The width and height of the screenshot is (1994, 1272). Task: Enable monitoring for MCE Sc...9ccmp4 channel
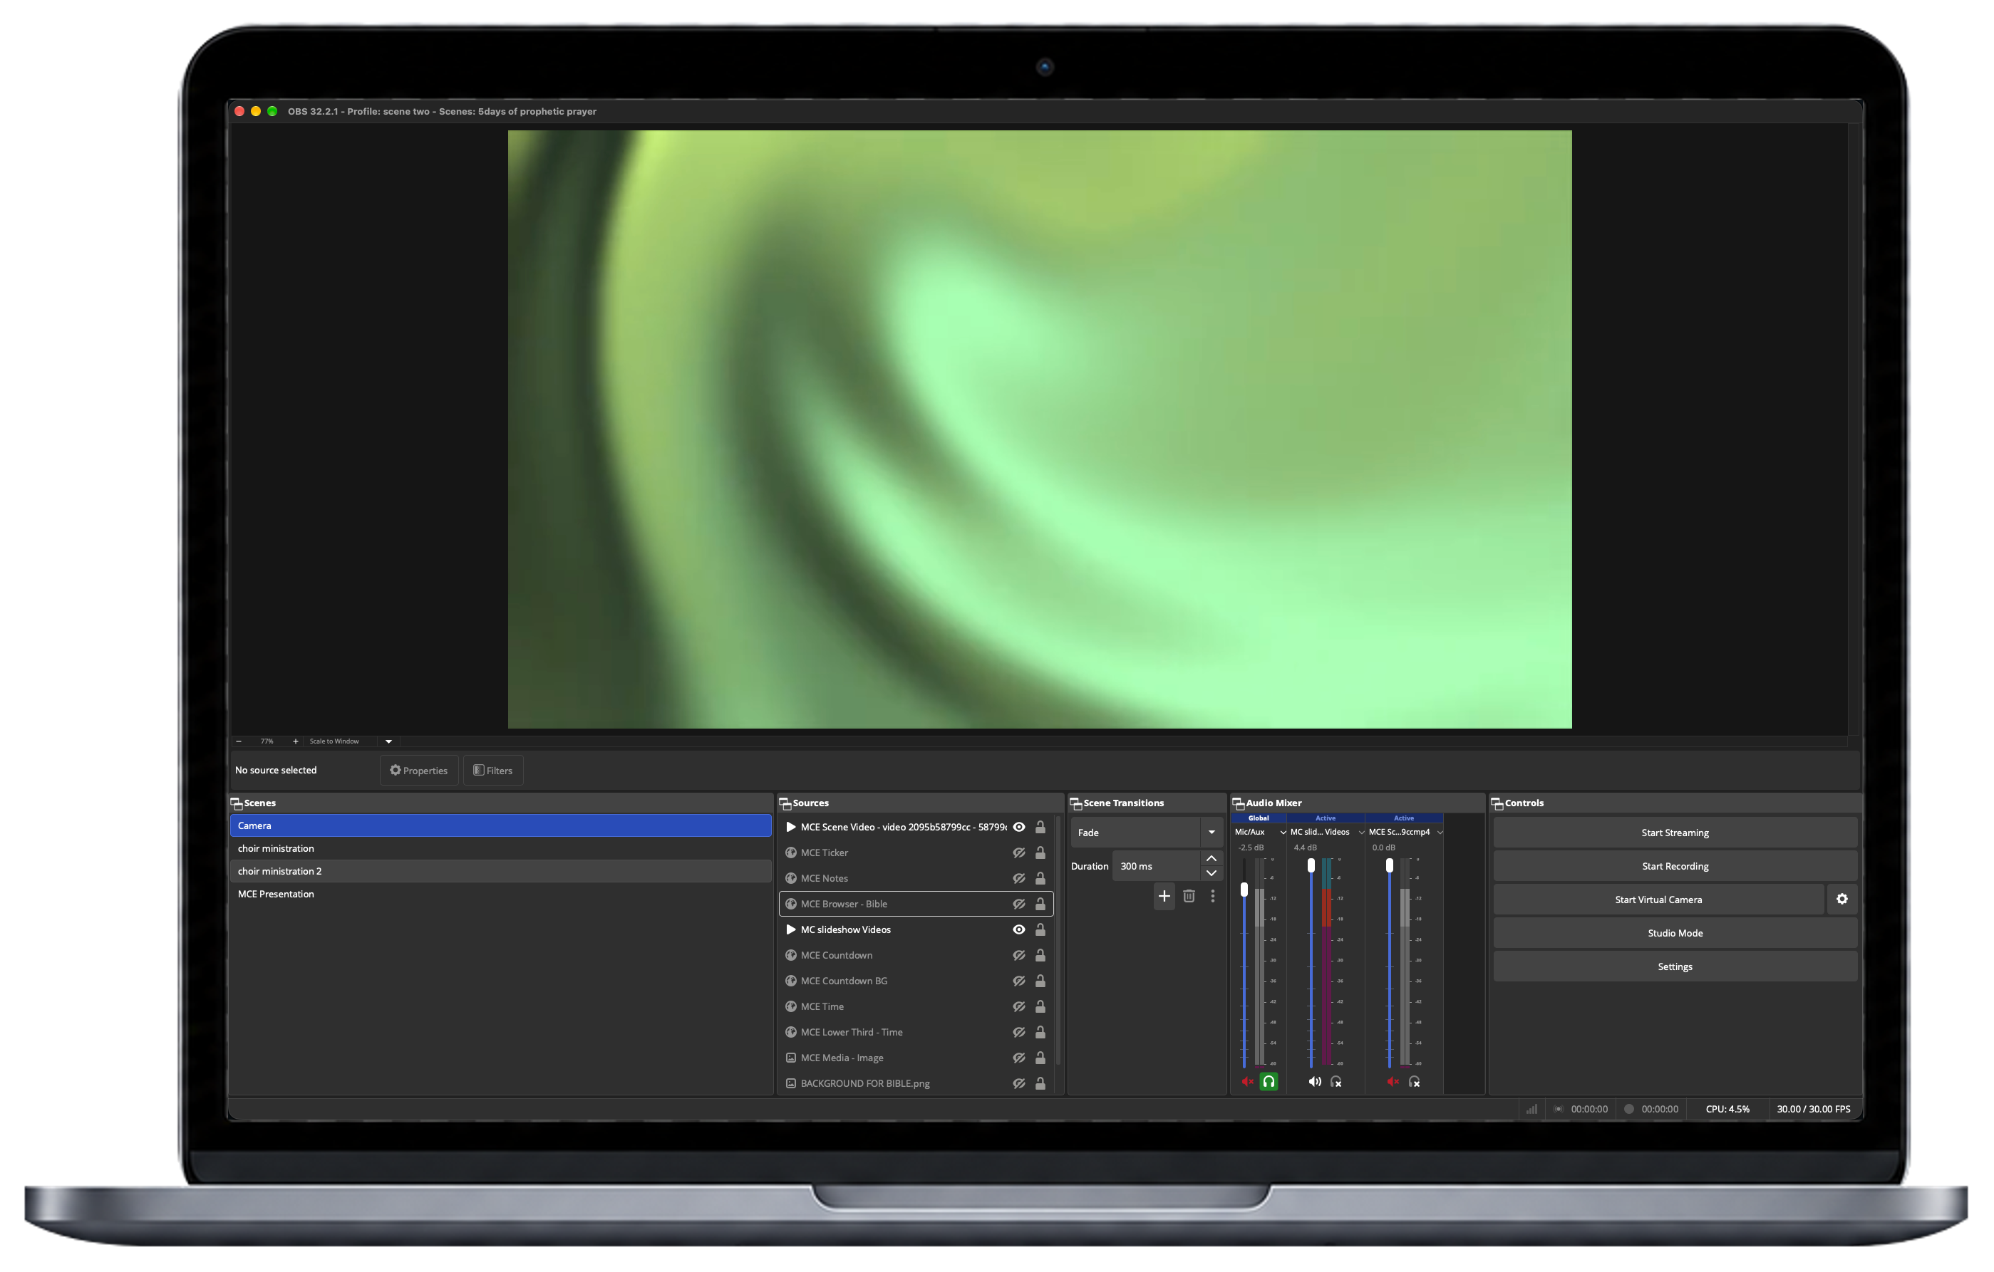pyautogui.click(x=1415, y=1082)
